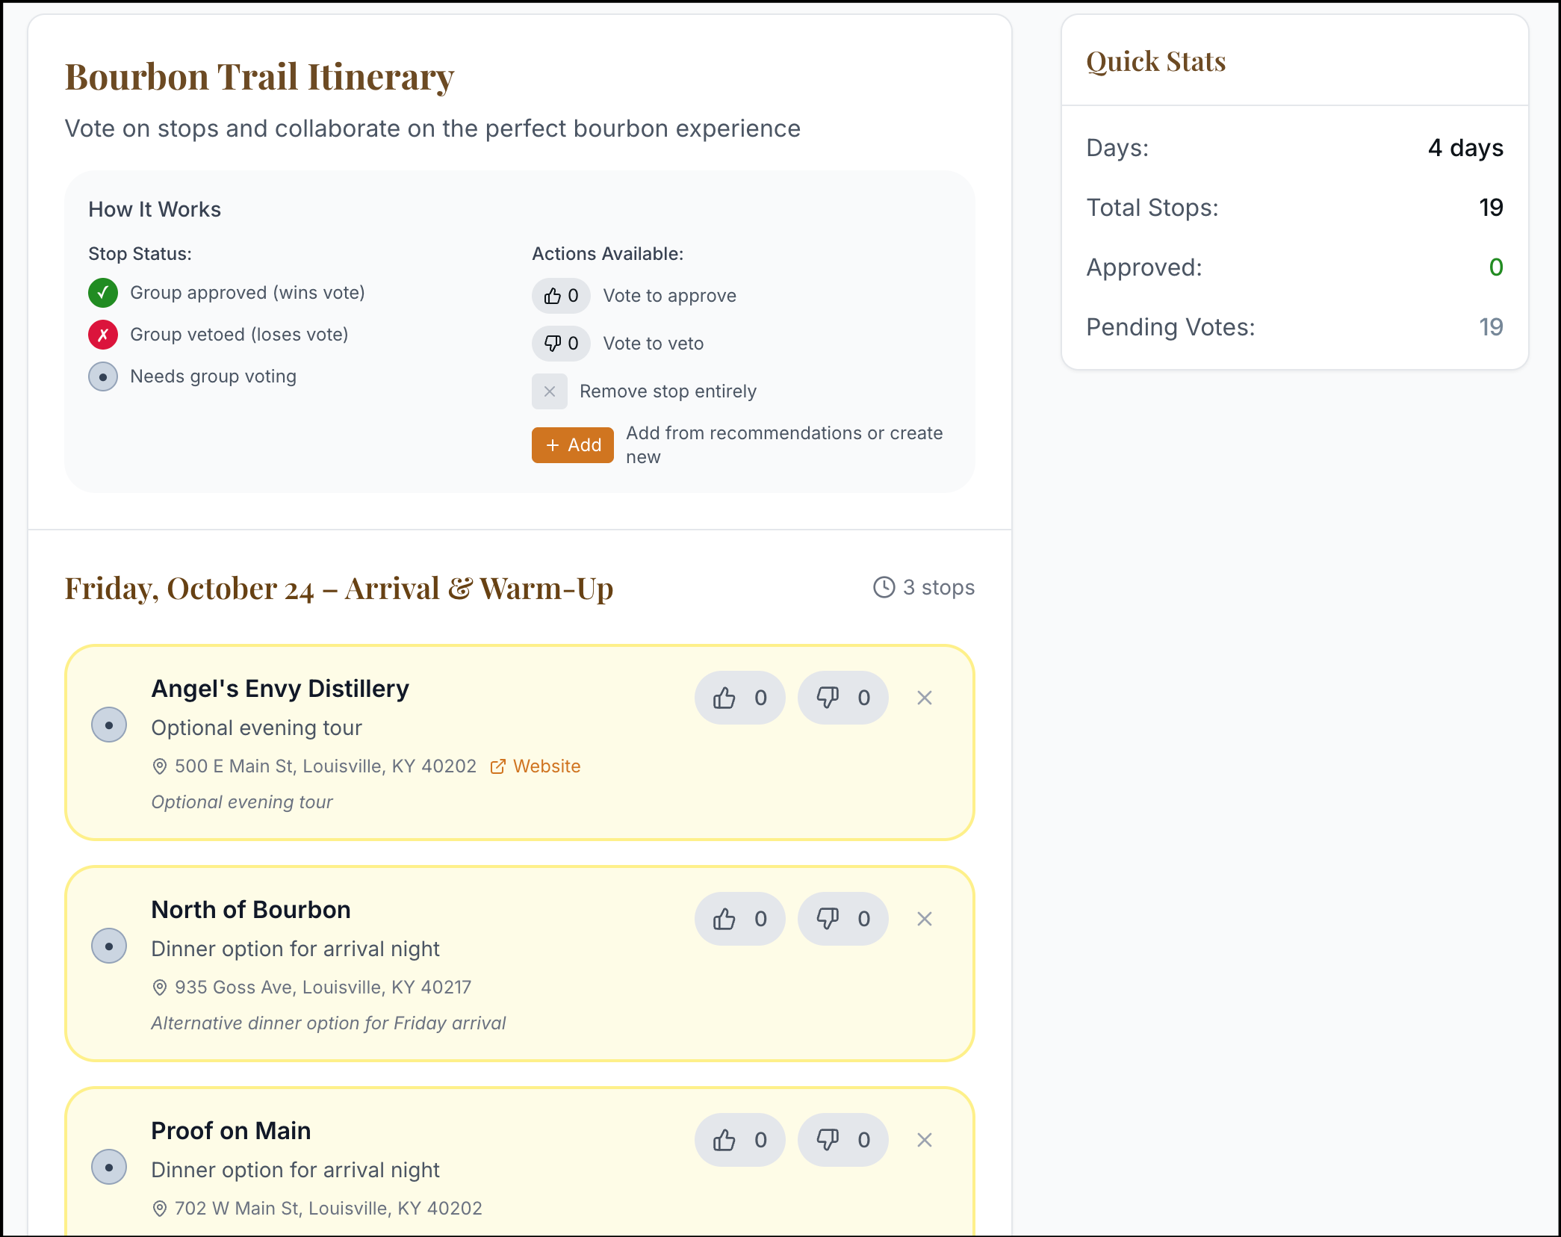Click Angel's Envy map pin address
The height and width of the screenshot is (1237, 1561).
click(x=314, y=766)
